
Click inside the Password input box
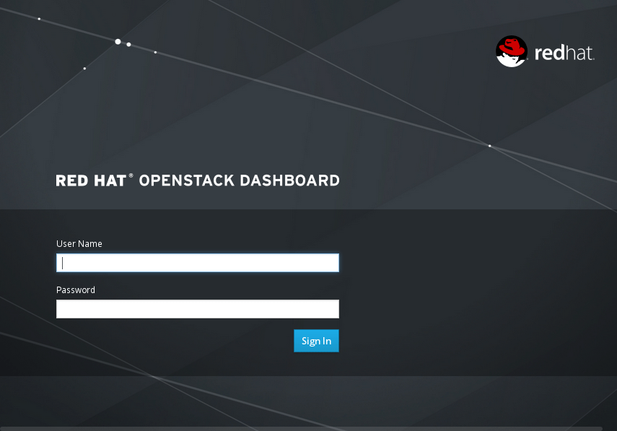(x=198, y=308)
